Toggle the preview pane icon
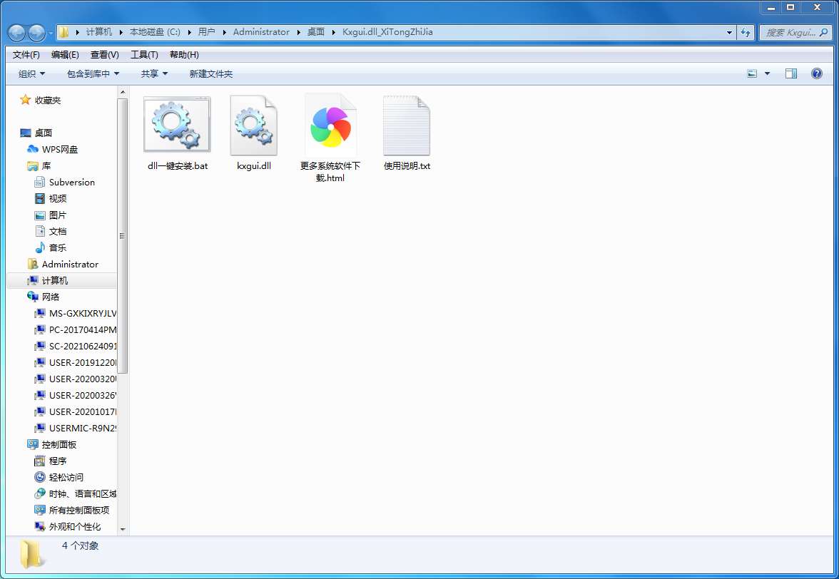 pos(790,73)
